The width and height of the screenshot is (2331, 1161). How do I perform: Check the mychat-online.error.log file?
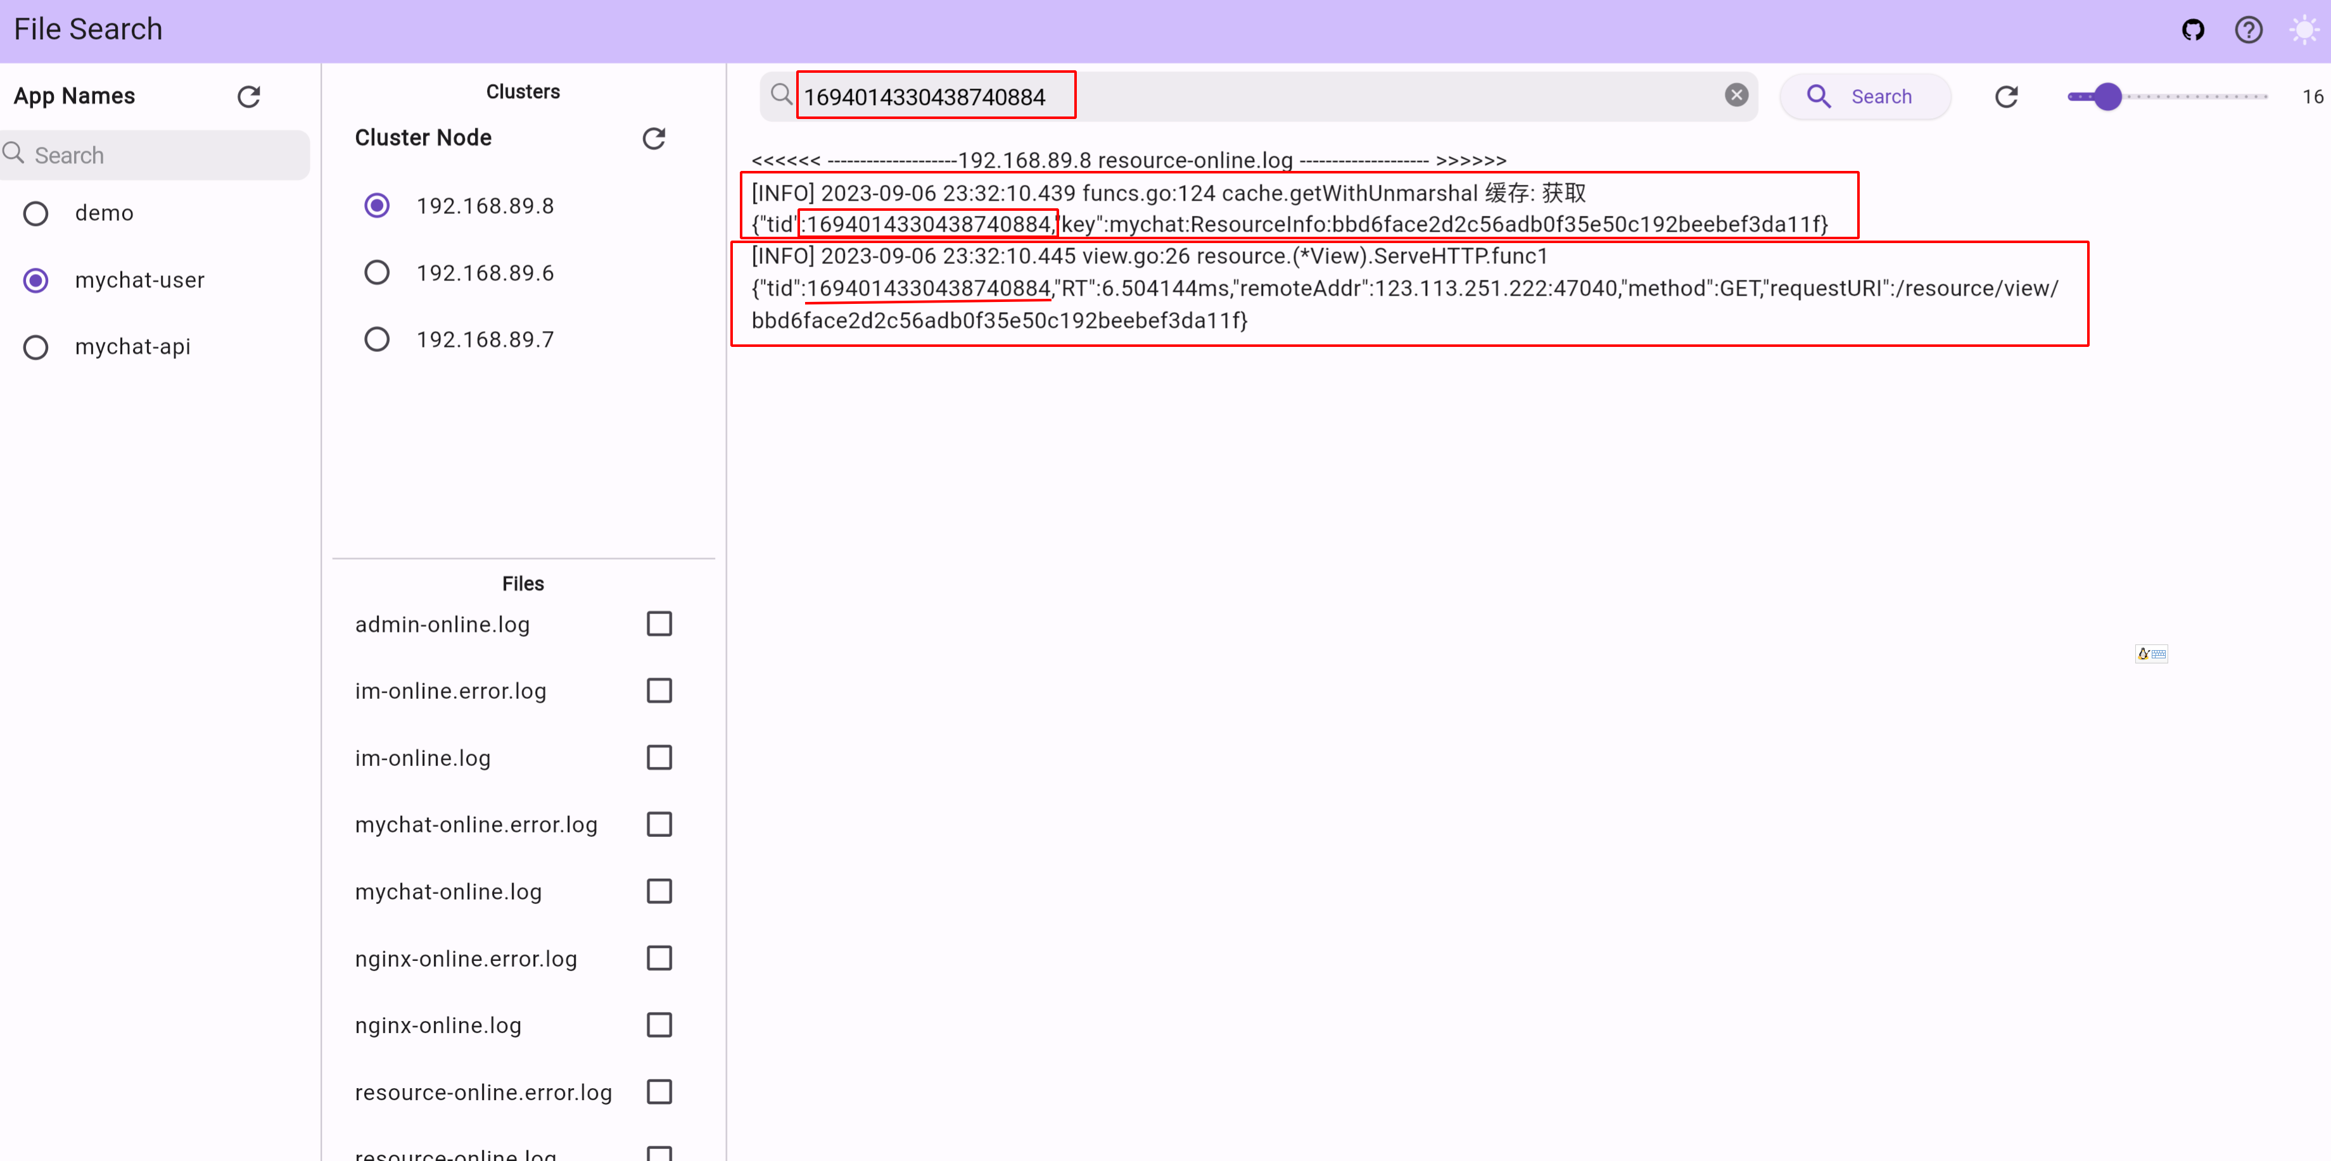tap(659, 824)
